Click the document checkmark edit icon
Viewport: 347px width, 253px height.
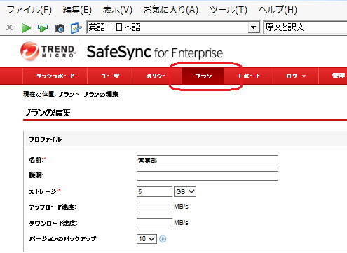click(x=76, y=28)
